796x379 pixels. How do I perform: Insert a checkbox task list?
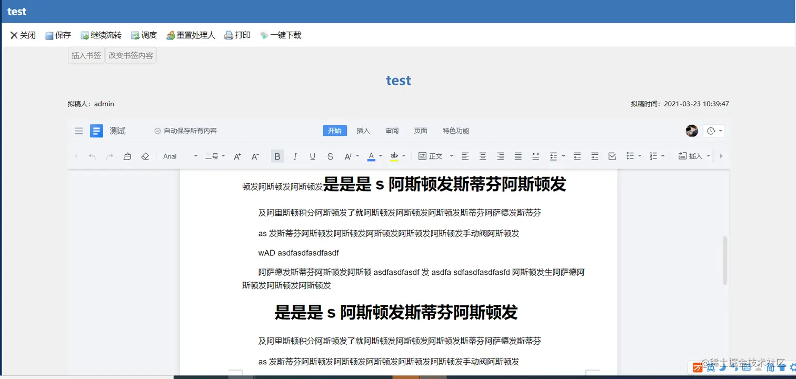(612, 156)
